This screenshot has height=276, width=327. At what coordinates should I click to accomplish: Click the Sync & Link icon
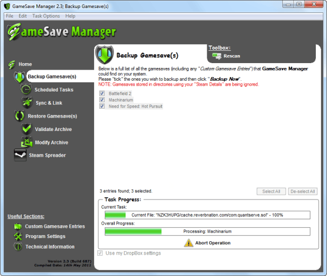(27, 103)
